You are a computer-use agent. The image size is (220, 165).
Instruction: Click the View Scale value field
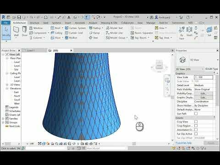pos(203,77)
